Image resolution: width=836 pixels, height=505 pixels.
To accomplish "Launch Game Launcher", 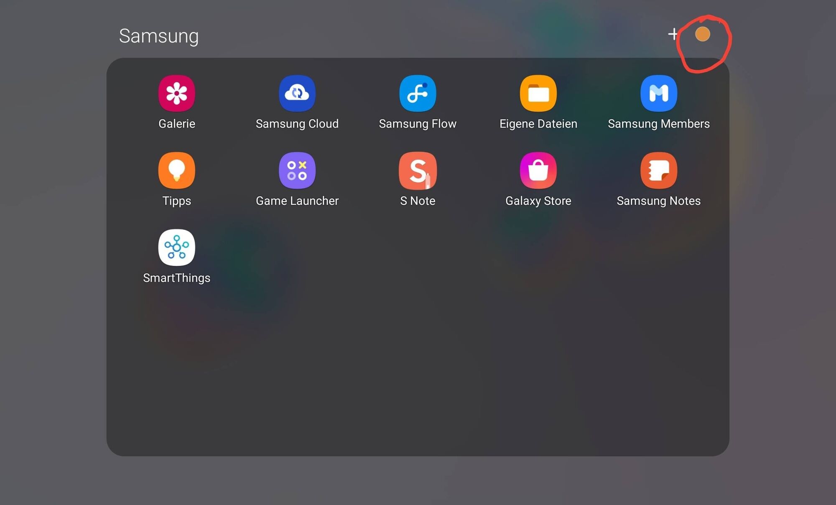I will point(297,171).
